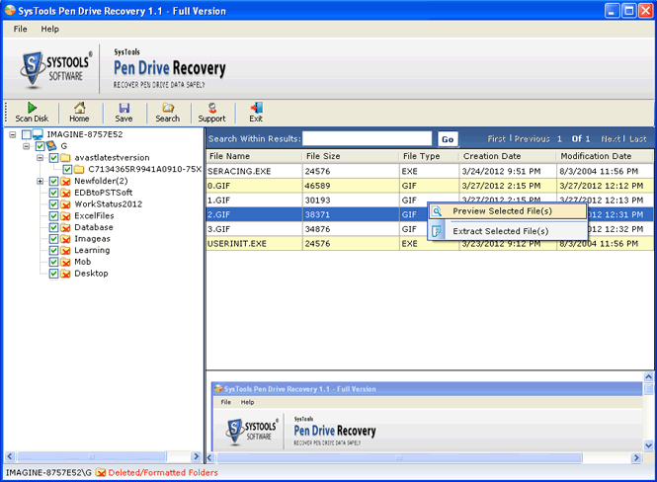This screenshot has width=657, height=482.
Task: Uncheck the EDBtoPSTSoft checkbox
Action: (53, 193)
